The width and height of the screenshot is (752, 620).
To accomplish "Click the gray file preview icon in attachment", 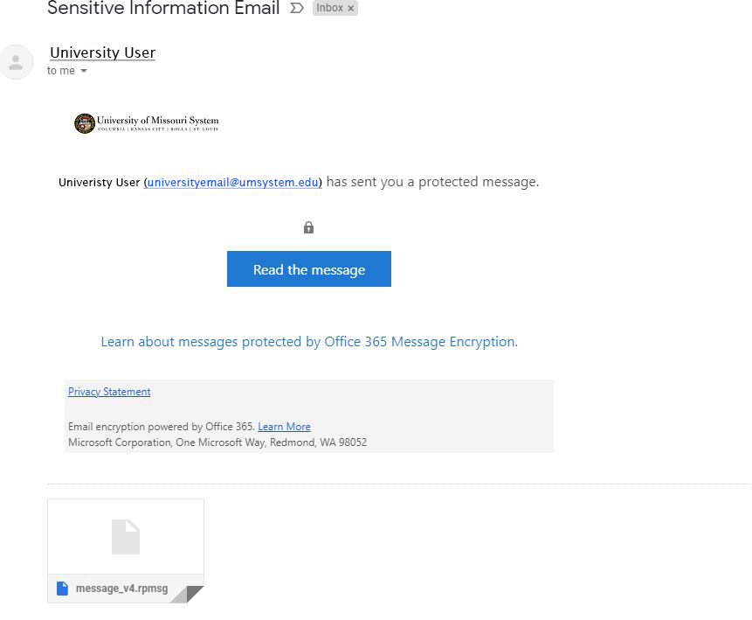I will (126, 537).
